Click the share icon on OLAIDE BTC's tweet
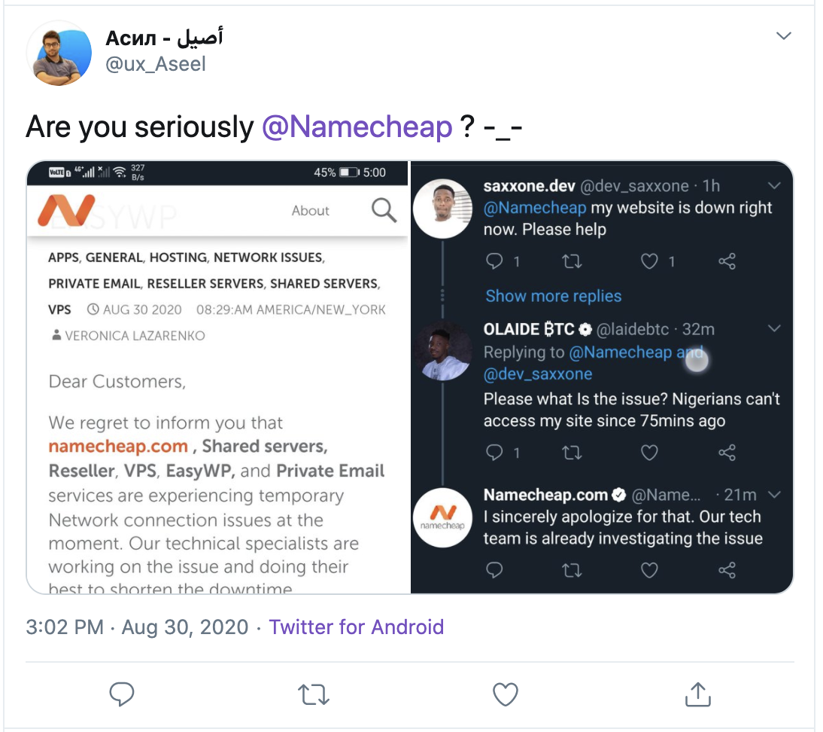The width and height of the screenshot is (823, 732). 727,452
